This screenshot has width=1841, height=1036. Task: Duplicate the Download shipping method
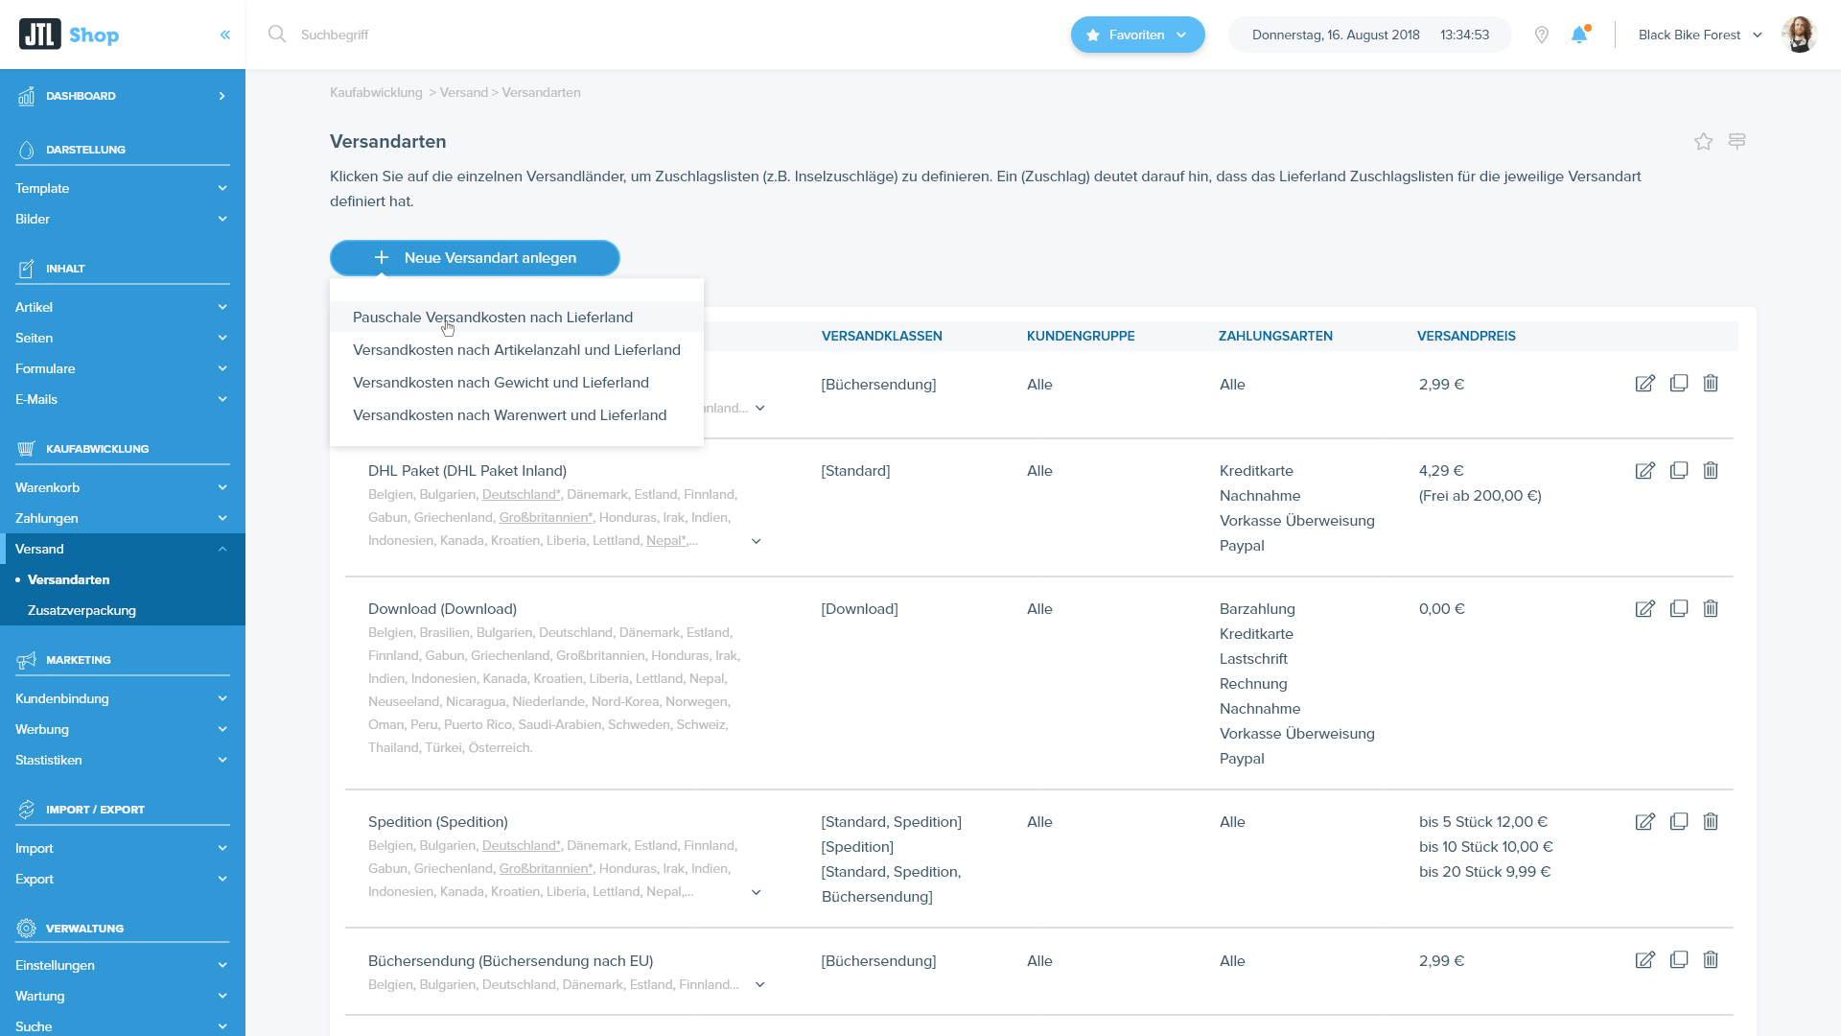click(1679, 608)
